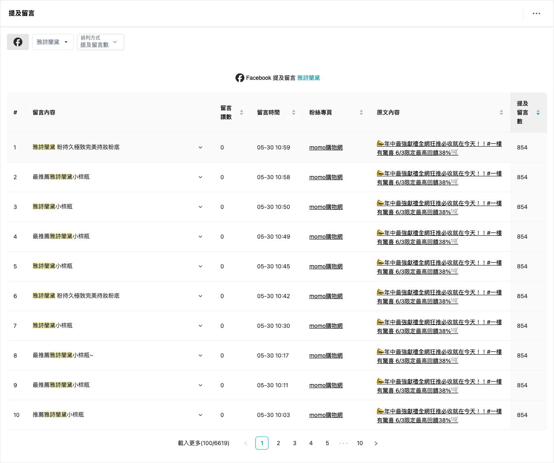Expand the comment in row 1

pyautogui.click(x=200, y=147)
